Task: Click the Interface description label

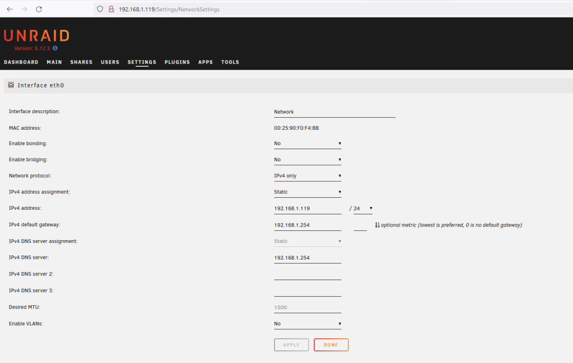Action: (x=34, y=111)
